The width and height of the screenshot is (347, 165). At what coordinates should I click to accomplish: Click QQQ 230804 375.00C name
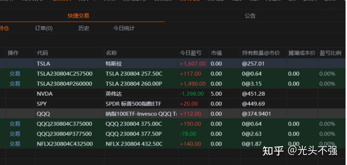pyautogui.click(x=134, y=124)
